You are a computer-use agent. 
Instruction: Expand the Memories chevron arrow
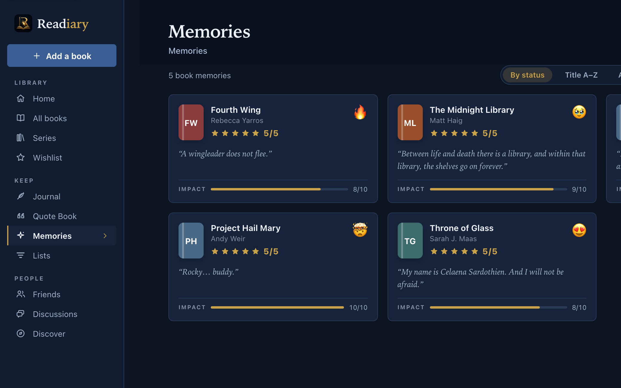(105, 236)
